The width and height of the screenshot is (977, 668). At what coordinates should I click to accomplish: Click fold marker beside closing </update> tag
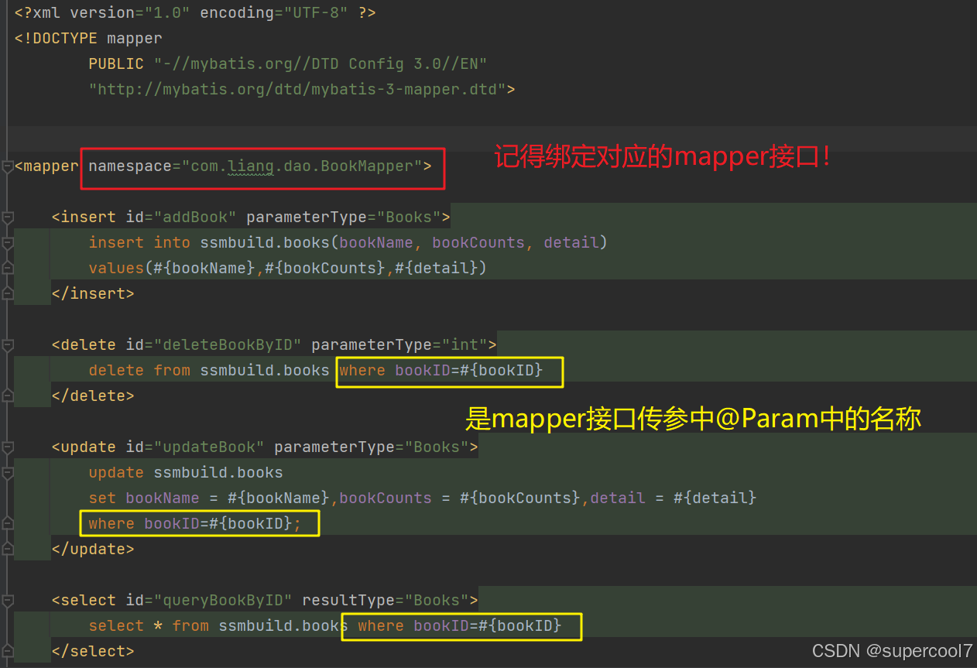click(x=7, y=549)
